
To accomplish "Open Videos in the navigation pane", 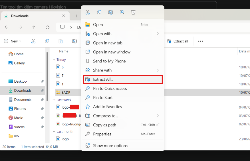I will pyautogui.click(x=22, y=127).
